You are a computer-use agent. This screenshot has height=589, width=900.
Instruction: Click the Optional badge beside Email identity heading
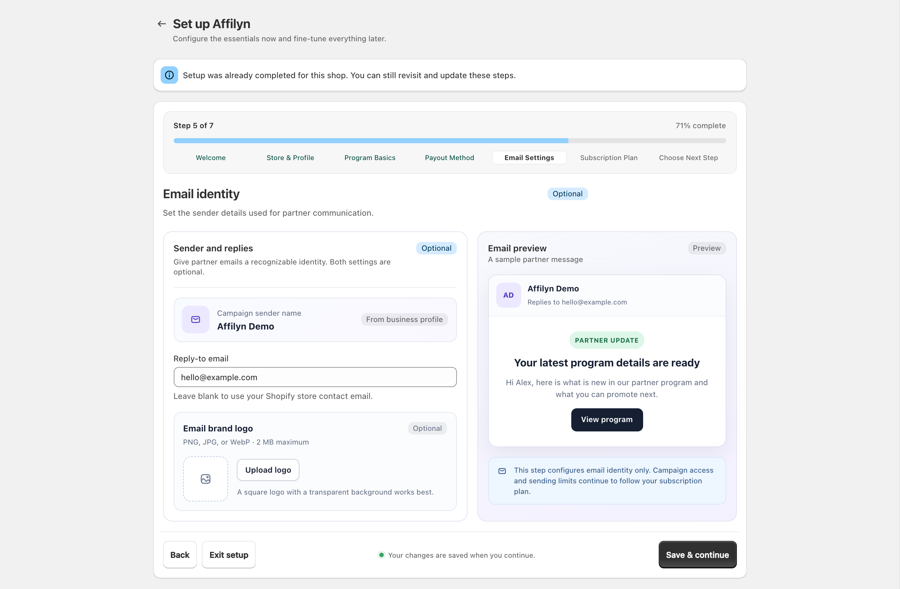click(x=567, y=194)
